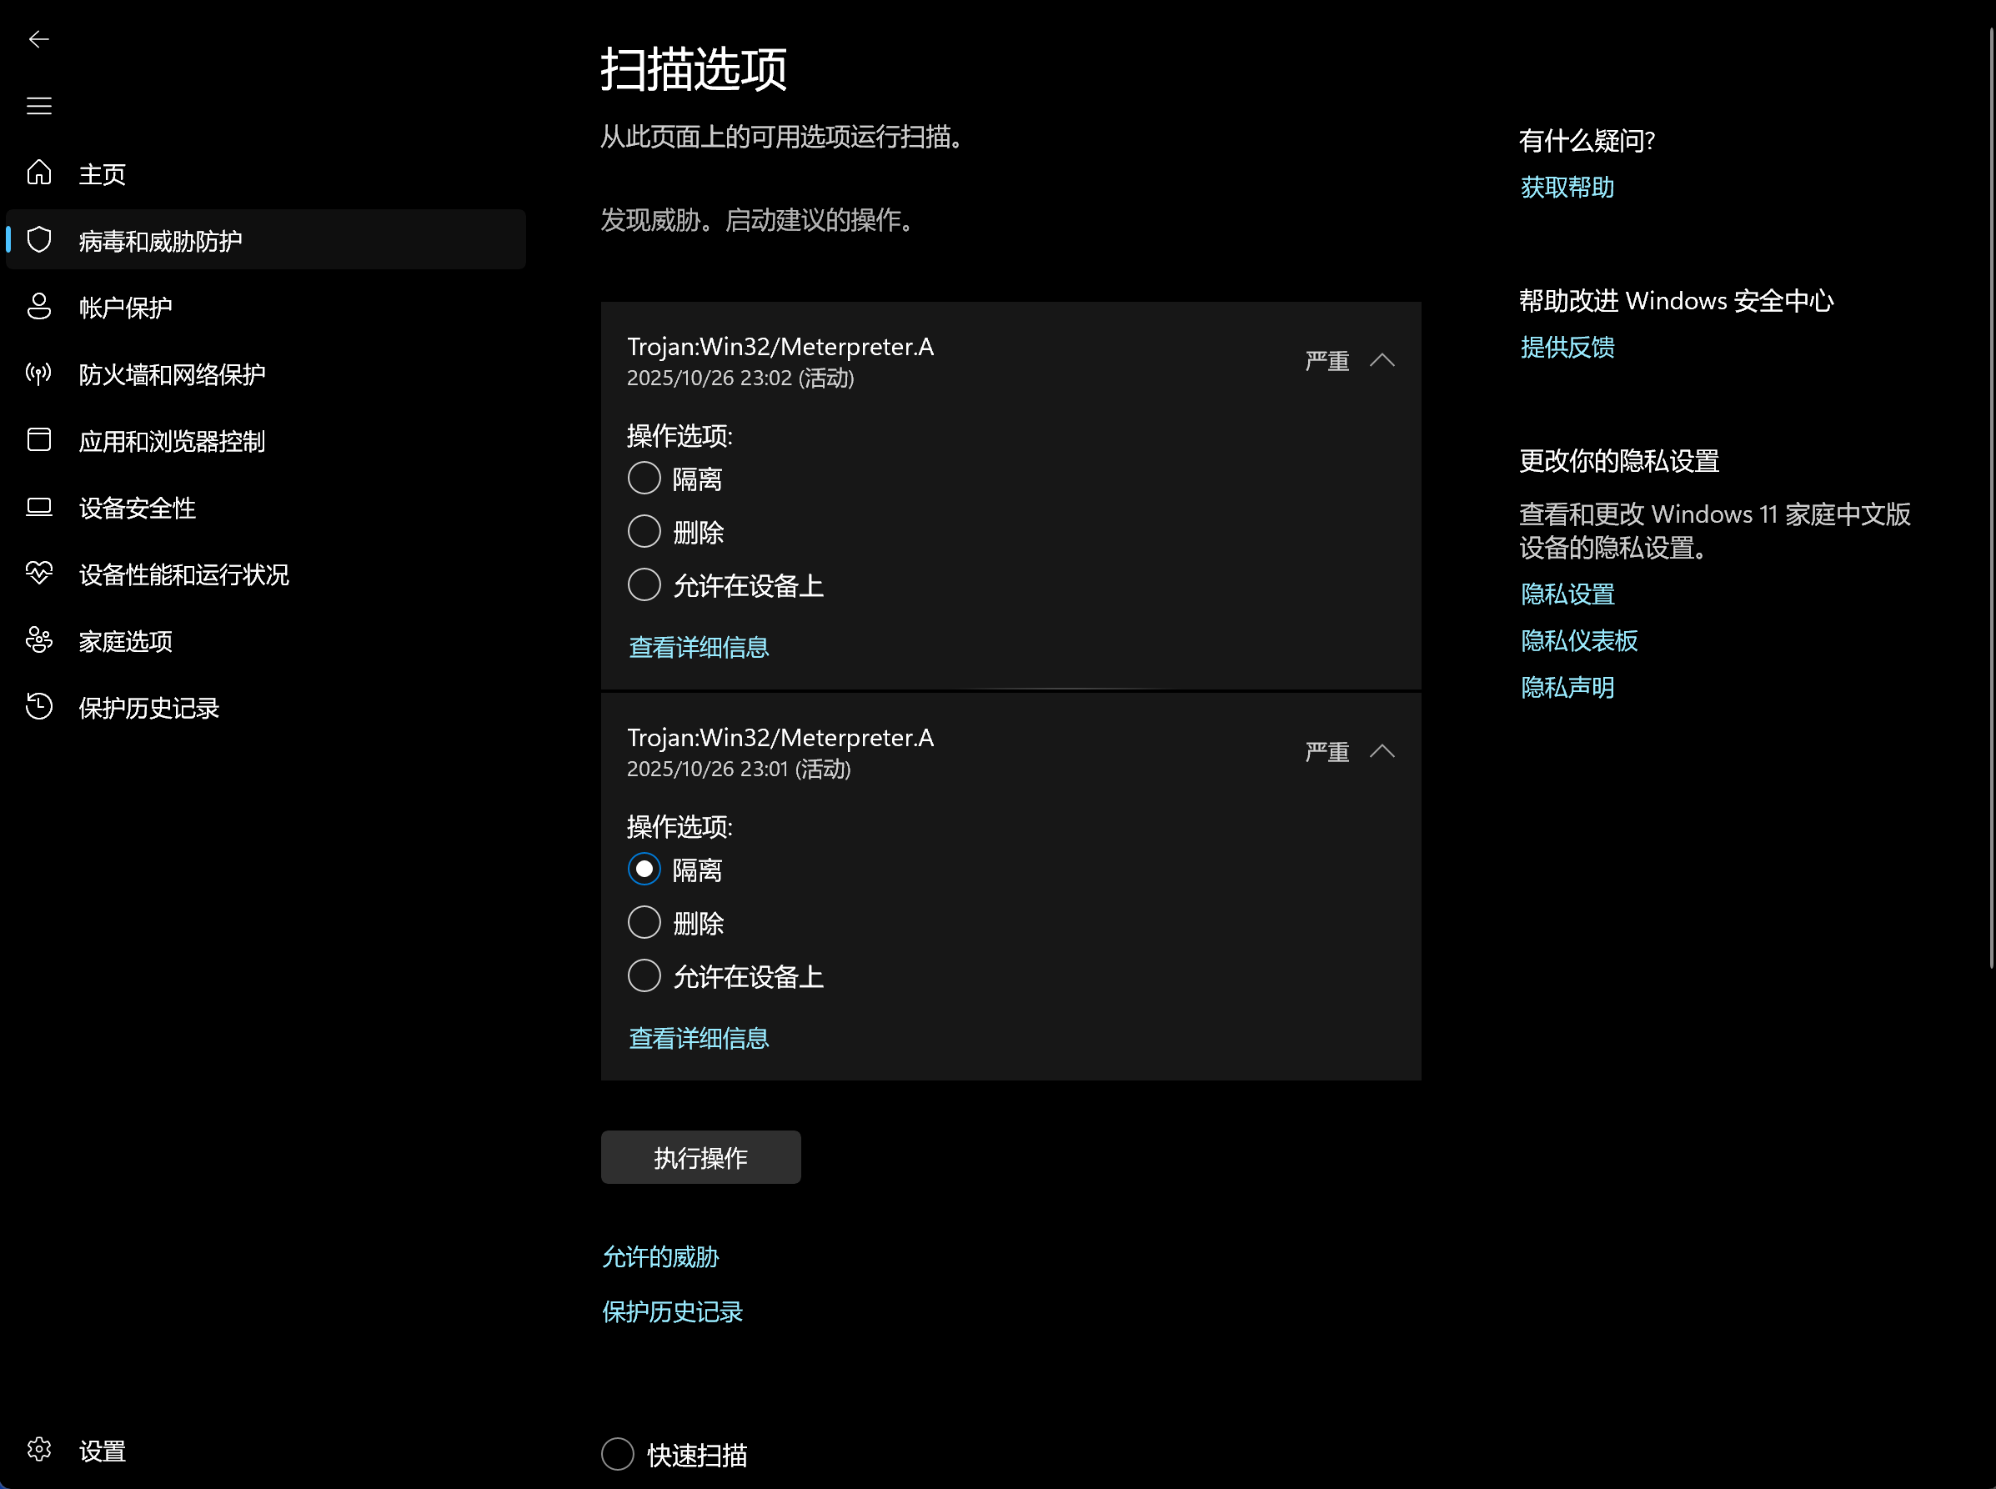Image resolution: width=1996 pixels, height=1489 pixels.
Task: Open the hamburger navigation menu
Action: tap(38, 107)
